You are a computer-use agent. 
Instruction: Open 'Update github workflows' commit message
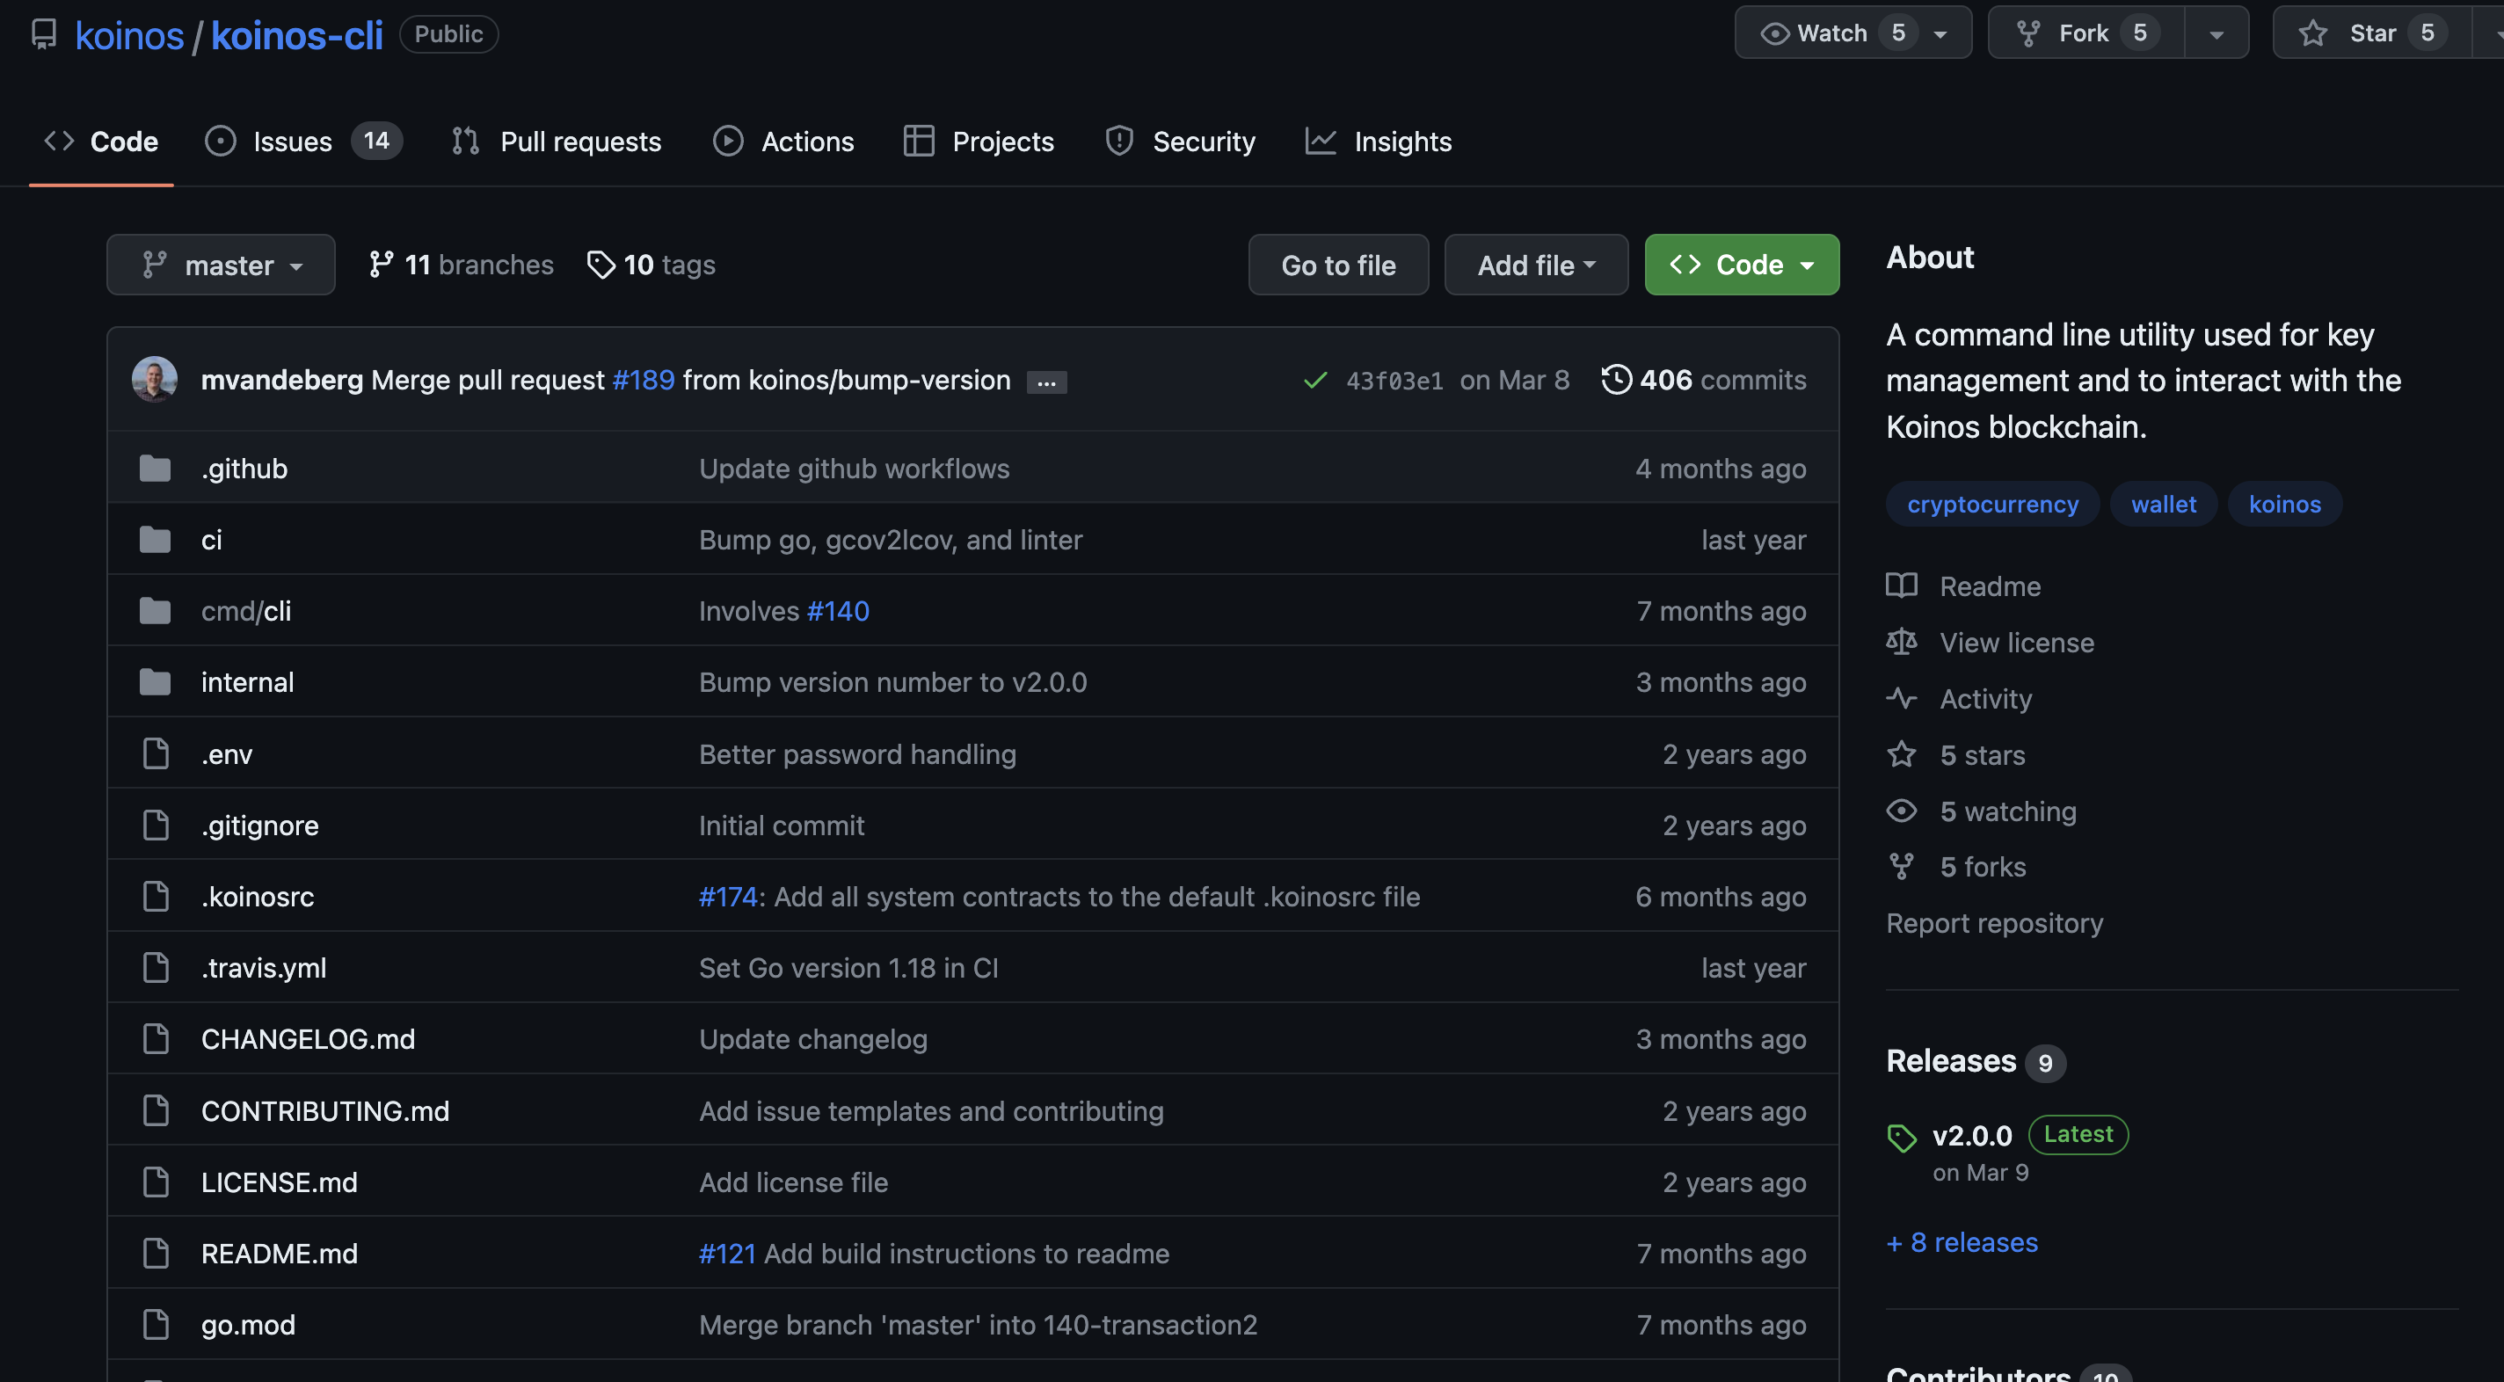(x=855, y=469)
